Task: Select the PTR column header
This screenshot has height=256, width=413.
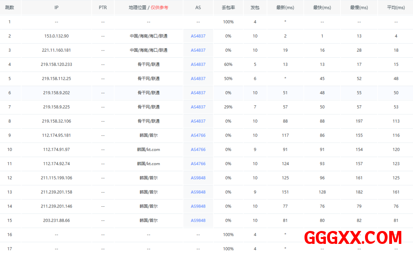Action: [103, 8]
